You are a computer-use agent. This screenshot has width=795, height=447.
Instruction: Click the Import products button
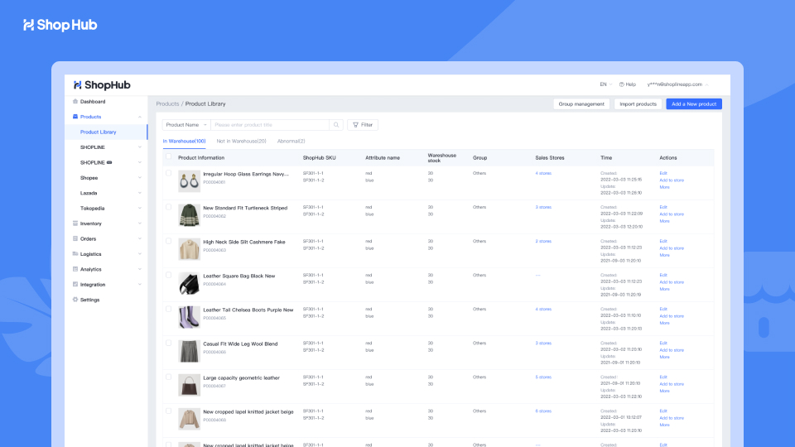coord(638,104)
